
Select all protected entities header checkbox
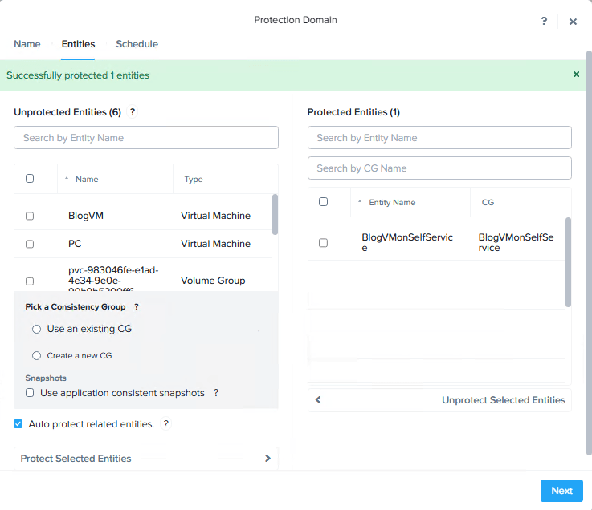point(323,202)
